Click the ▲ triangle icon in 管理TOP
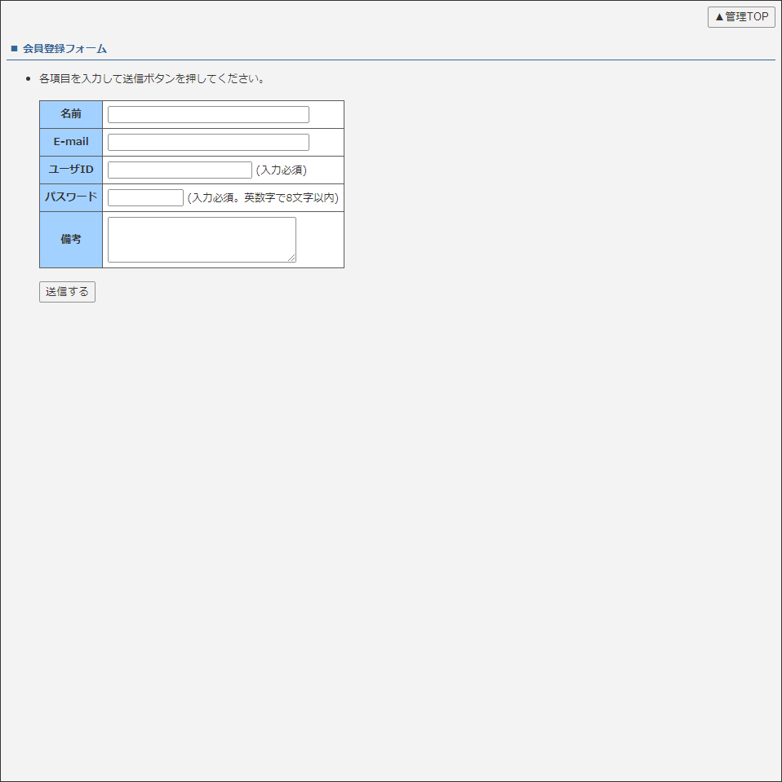Viewport: 782px width, 782px height. coord(719,16)
